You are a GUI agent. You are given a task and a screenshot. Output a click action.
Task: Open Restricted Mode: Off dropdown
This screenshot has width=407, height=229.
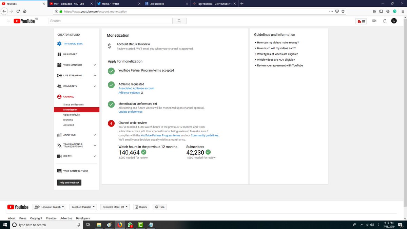click(115, 207)
